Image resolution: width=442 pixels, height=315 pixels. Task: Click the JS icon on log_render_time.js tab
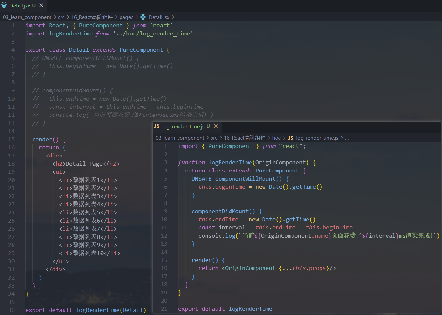(x=157, y=126)
